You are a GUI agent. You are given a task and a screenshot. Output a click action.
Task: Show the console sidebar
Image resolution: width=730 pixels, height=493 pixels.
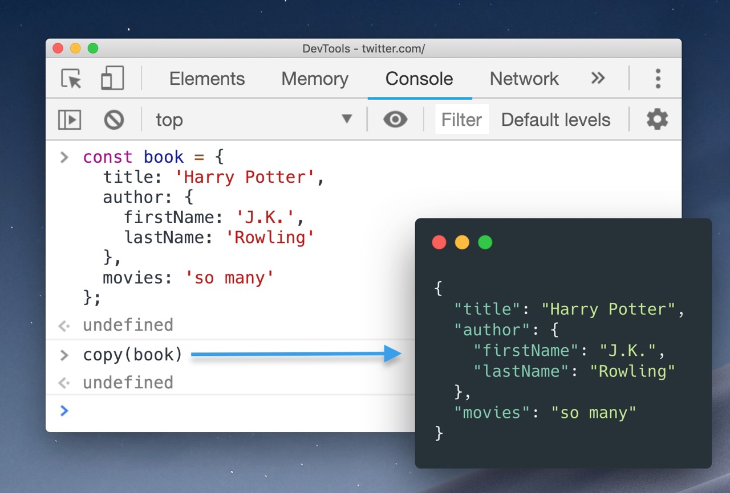click(69, 120)
